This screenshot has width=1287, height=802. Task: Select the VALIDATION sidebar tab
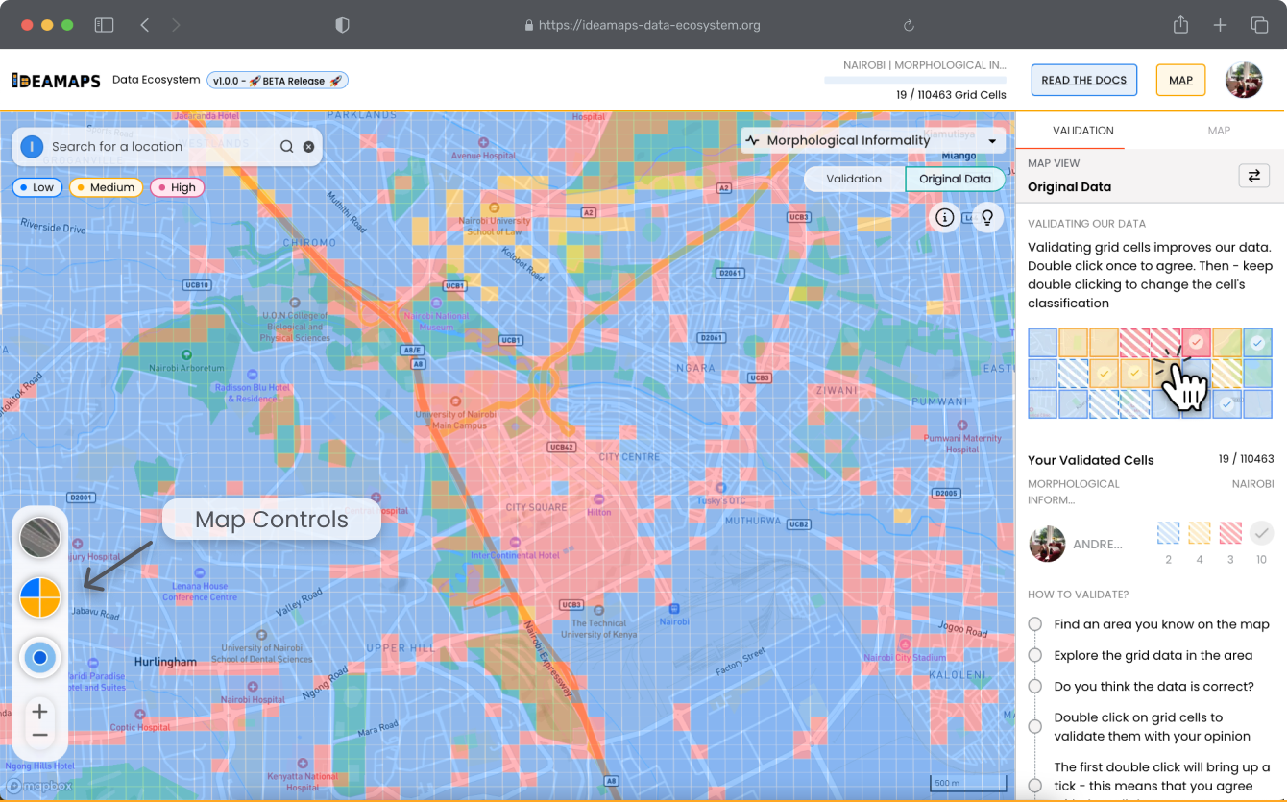1082,131
